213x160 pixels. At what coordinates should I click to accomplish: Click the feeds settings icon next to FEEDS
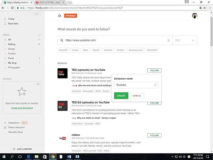coord(39,35)
